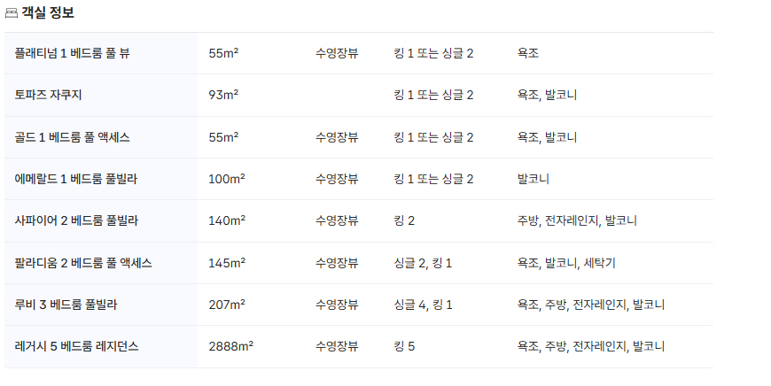Click the 킹 5 bed configuration text

404,346
